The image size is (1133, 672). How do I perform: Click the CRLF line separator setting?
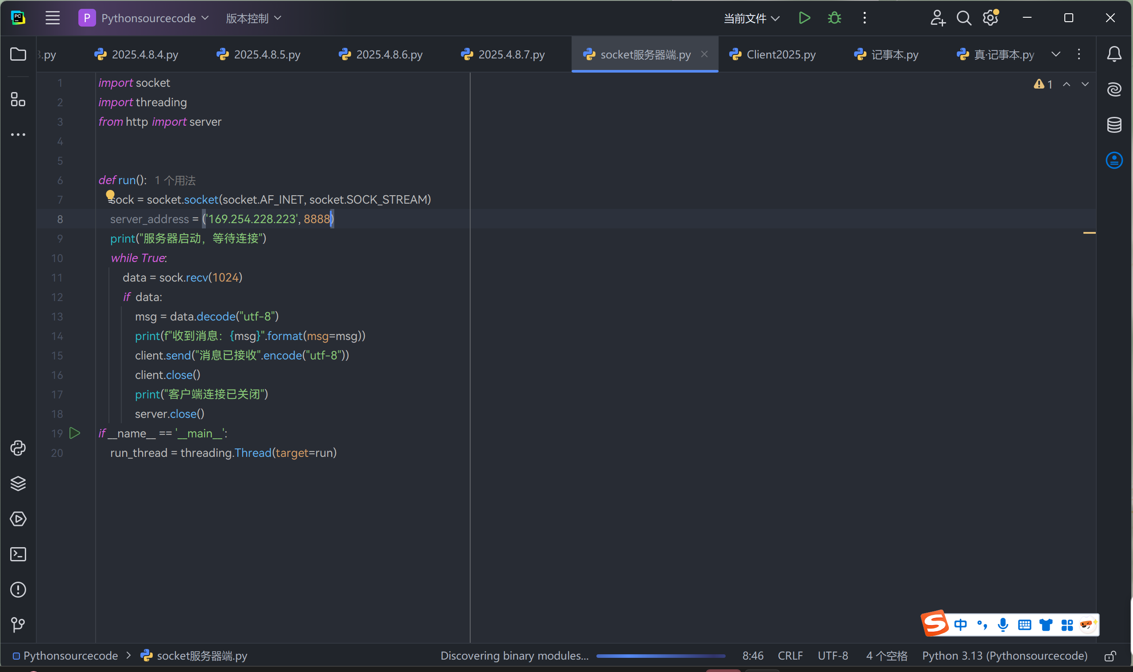790,656
